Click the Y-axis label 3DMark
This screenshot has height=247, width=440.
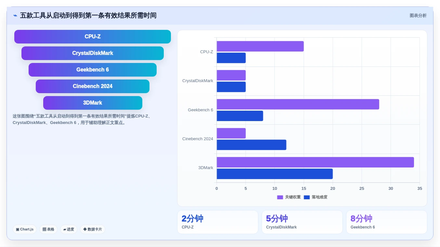click(x=206, y=168)
